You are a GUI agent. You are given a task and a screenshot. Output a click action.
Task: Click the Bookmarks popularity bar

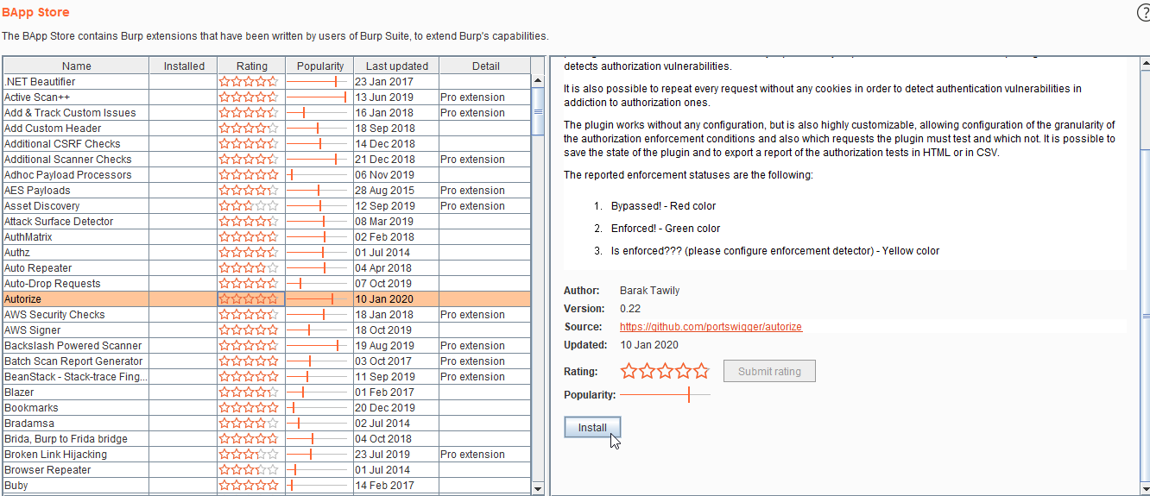click(318, 407)
